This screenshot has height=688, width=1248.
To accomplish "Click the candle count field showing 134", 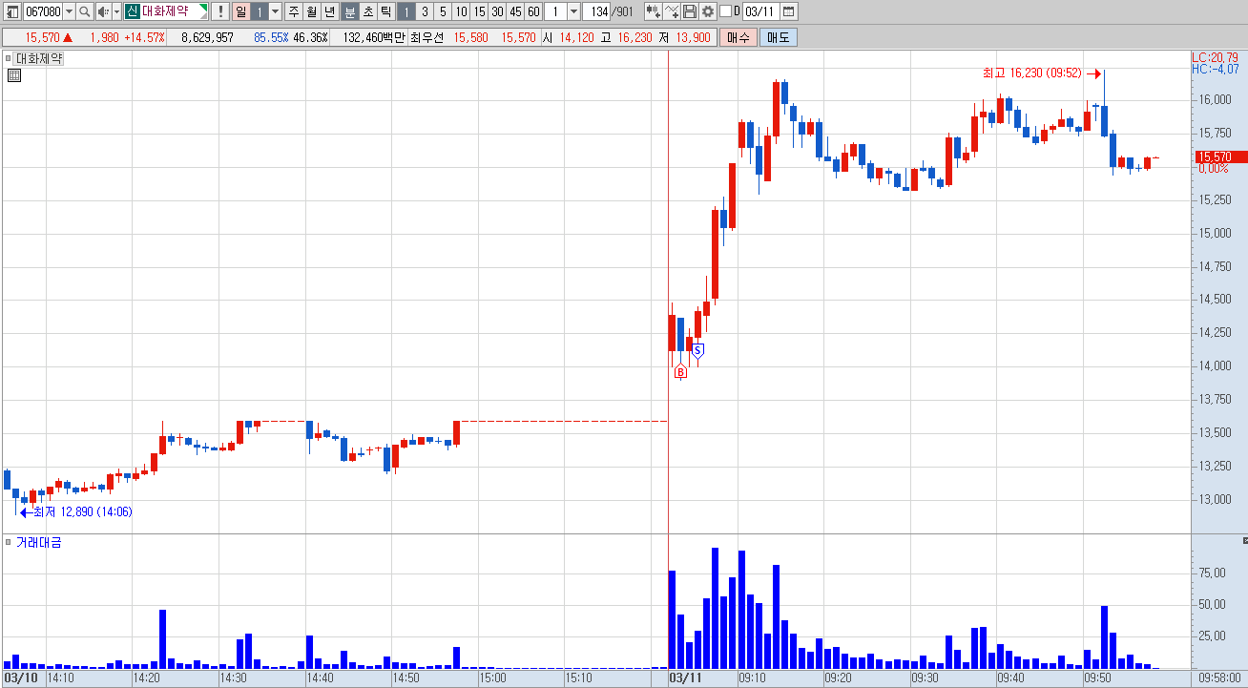I will [597, 11].
